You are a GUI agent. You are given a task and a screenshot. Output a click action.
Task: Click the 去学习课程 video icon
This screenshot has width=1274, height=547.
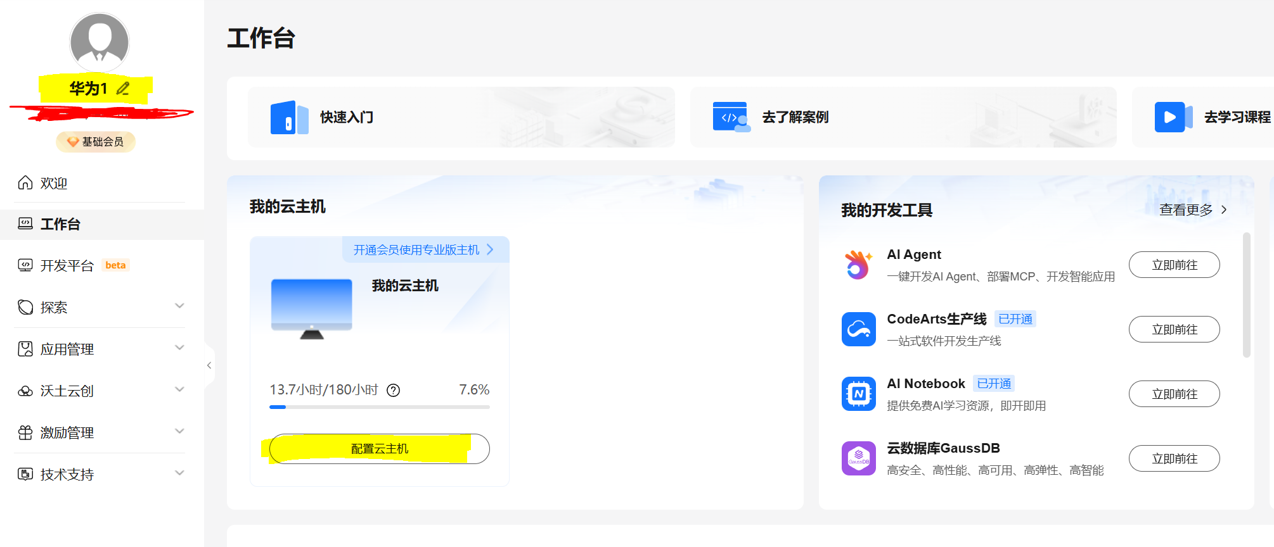point(1173,117)
